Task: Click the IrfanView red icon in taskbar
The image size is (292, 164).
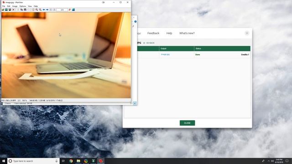Action: coord(101,161)
